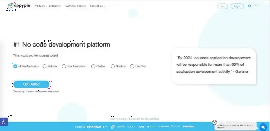Dismiss the chat welcome bubble
The width and height of the screenshot is (270, 131).
click(x=215, y=122)
